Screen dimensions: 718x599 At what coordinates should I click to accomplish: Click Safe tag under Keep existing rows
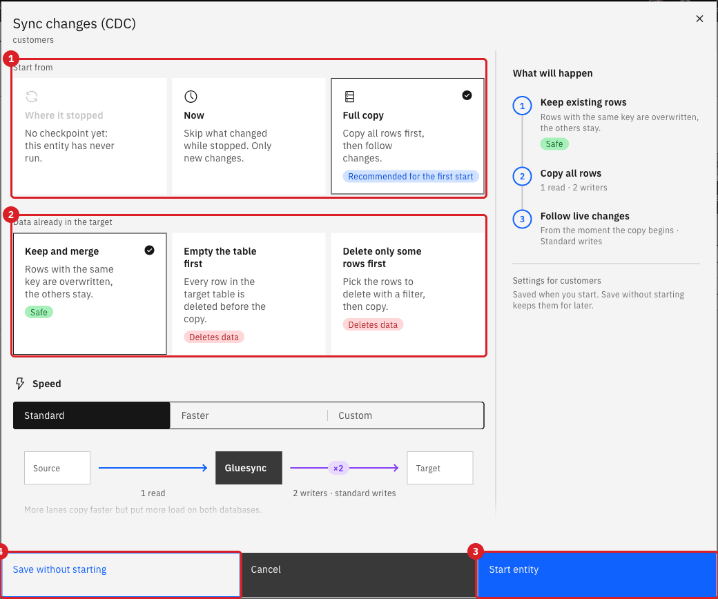click(x=554, y=144)
